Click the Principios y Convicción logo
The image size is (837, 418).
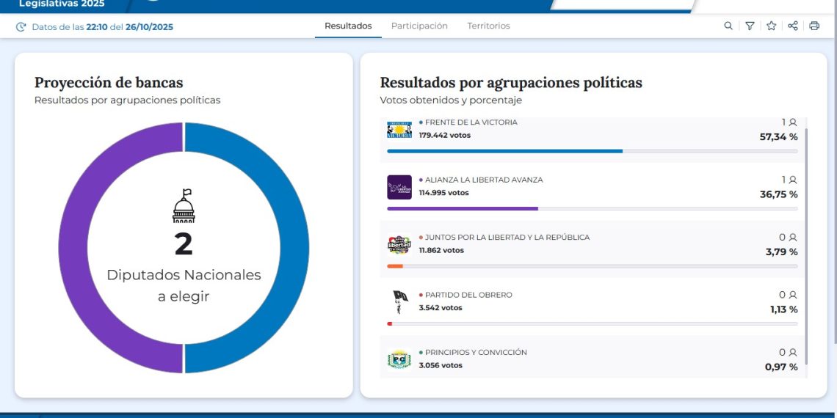coord(399,359)
